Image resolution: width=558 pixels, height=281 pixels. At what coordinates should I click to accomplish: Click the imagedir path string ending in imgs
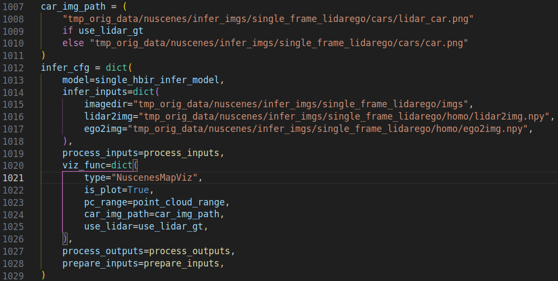[x=303, y=105]
